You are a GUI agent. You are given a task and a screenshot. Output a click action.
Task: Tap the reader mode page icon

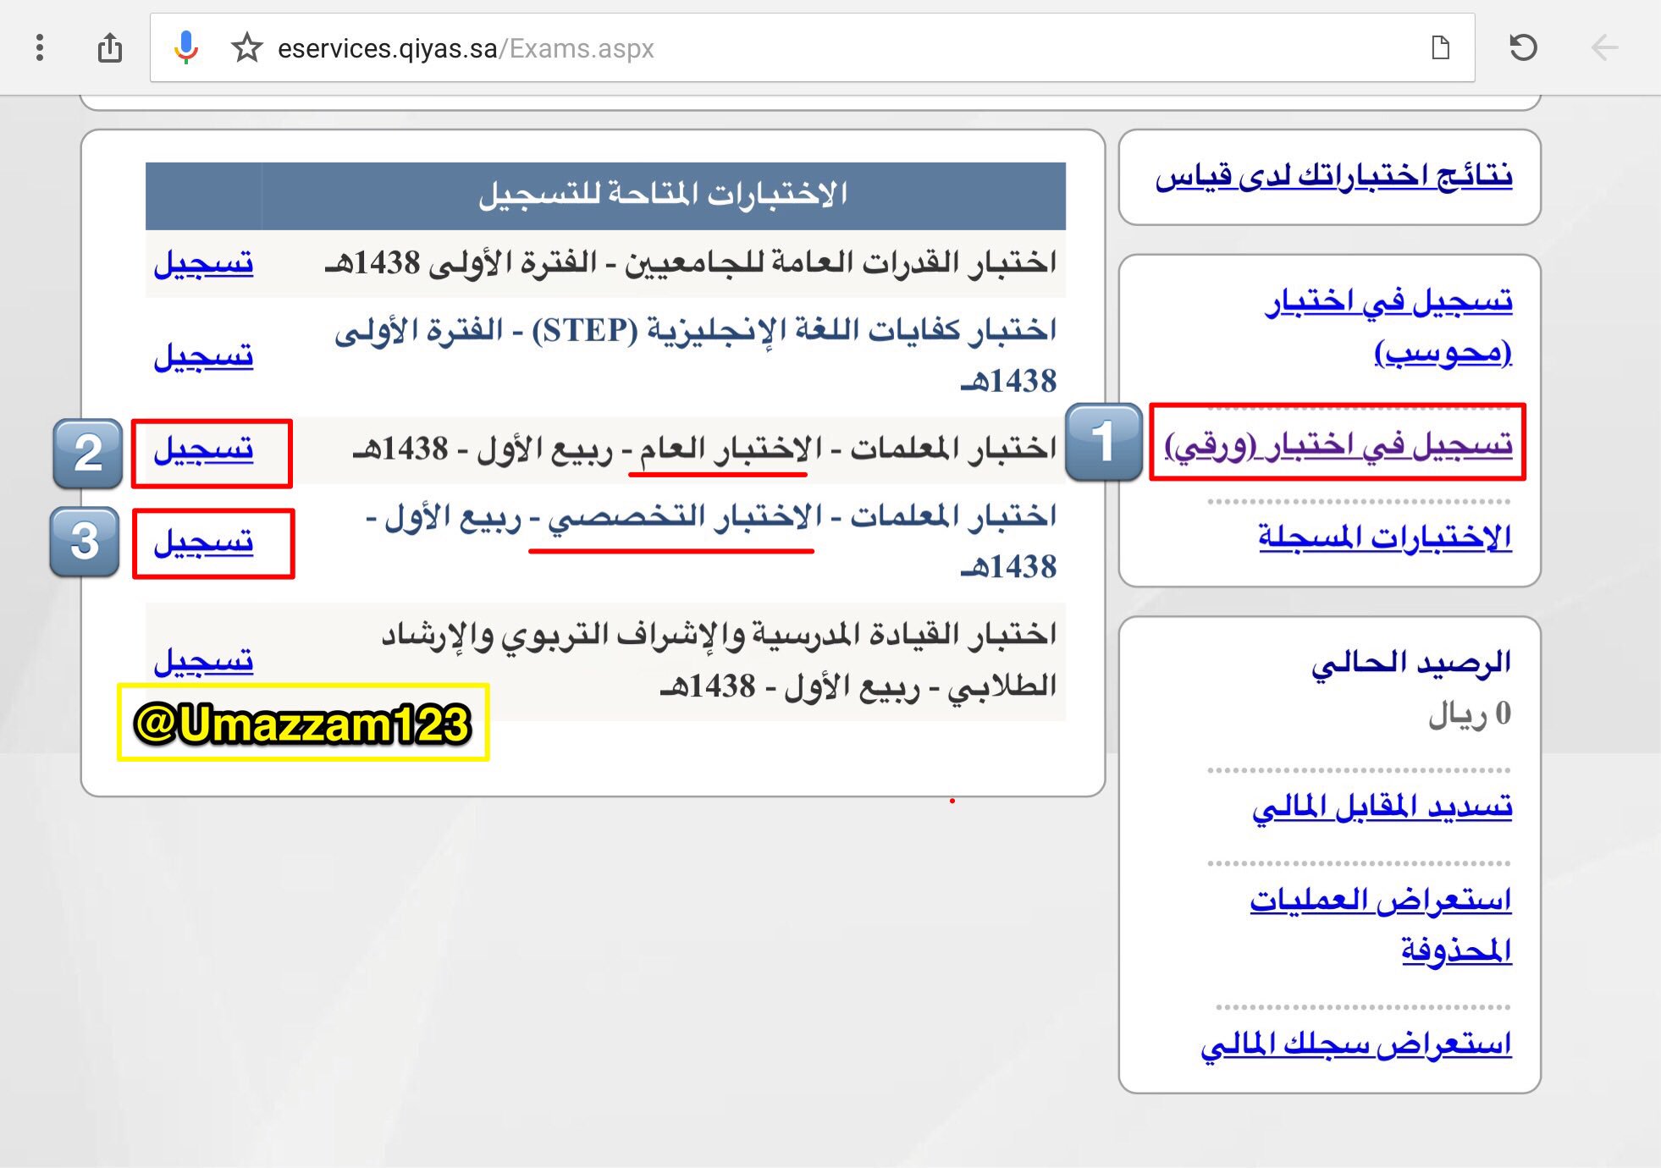[1440, 47]
